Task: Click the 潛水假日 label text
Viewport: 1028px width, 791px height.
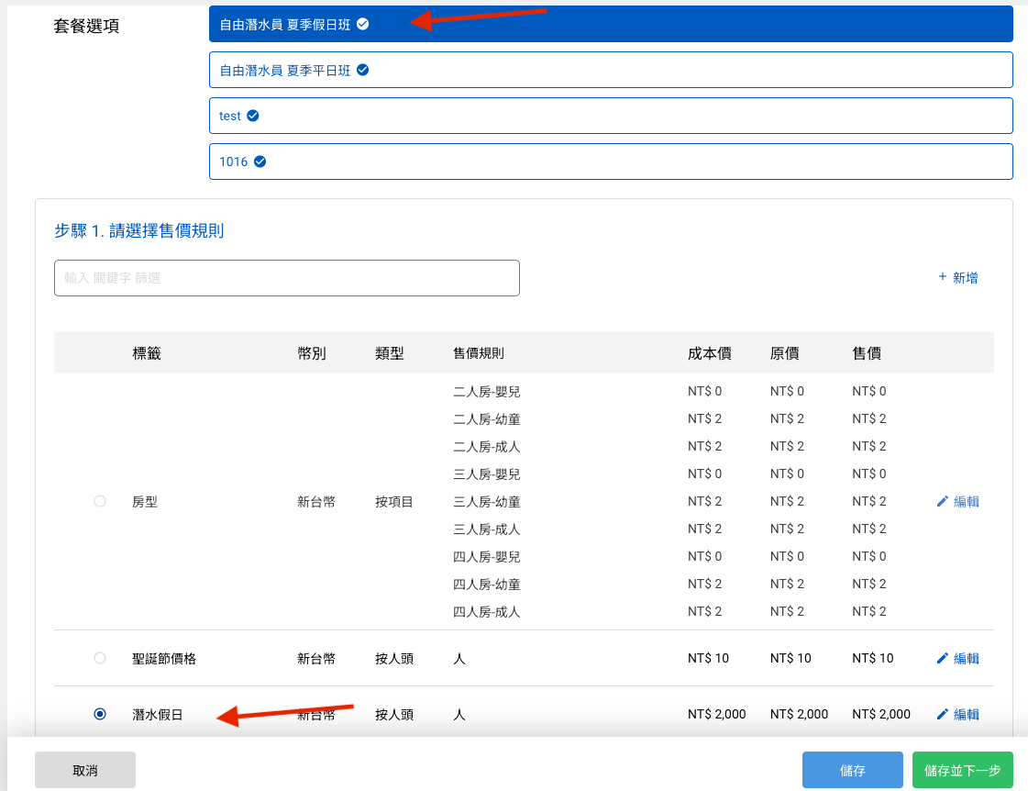Action: pyautogui.click(x=158, y=714)
